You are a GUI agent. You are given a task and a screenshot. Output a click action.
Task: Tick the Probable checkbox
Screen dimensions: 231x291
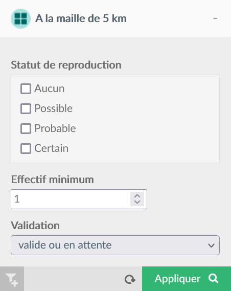[x=26, y=128]
